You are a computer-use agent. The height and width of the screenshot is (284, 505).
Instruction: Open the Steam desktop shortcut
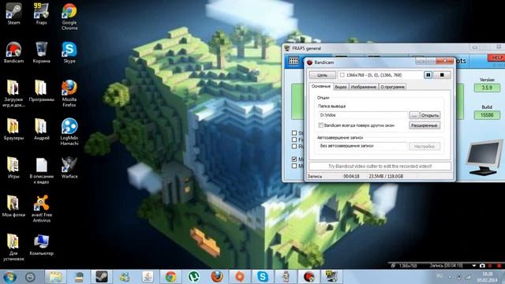[13, 14]
